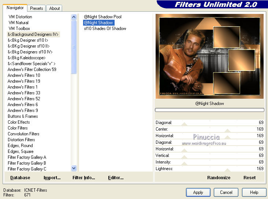Adjust the Intensity slider
The image size is (268, 199).
[209, 162]
